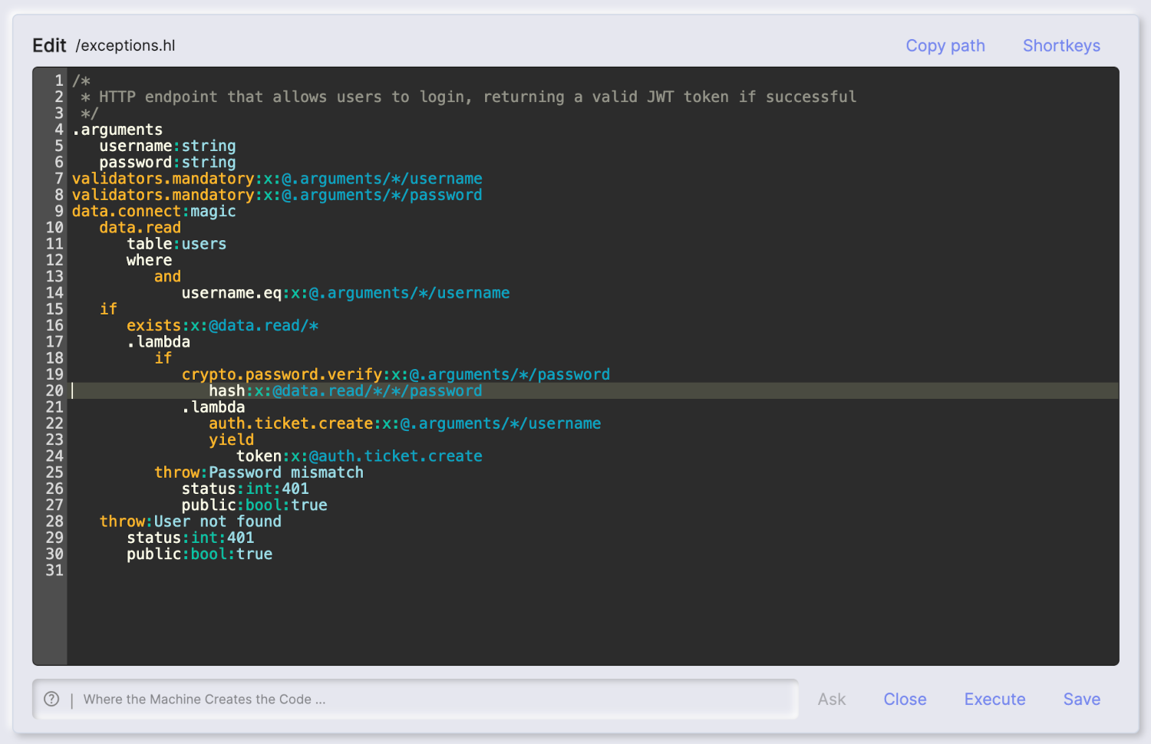Click the Copy path link
Screen dimensions: 1151x744
[x=945, y=46]
